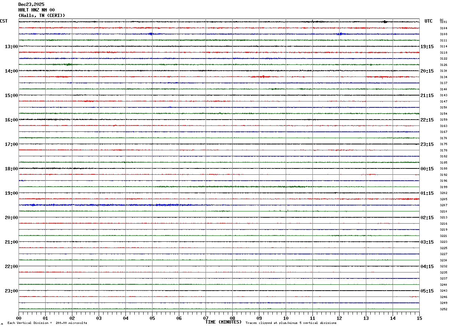Image resolution: width=449 pixels, height=328 pixels.
Task: Click the 16:00 CST time label
Action: [x=11, y=120]
